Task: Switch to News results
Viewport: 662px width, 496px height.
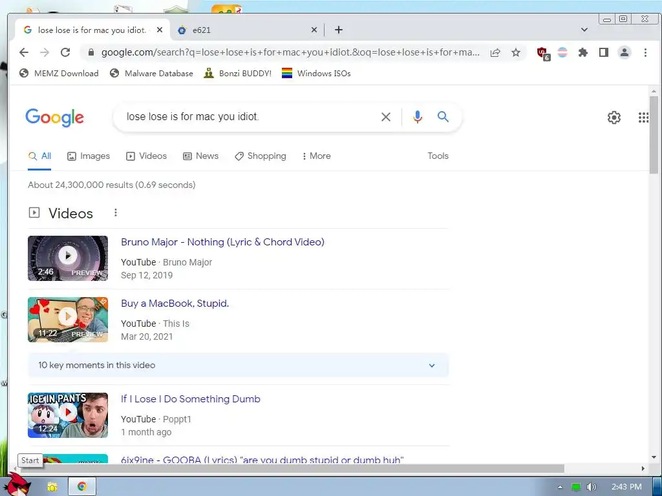Action: (200, 156)
